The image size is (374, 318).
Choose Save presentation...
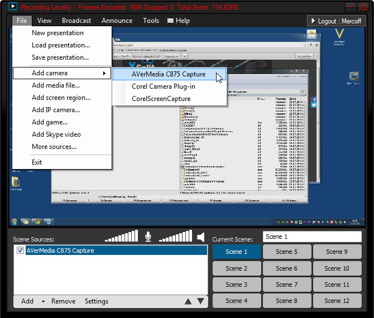click(x=62, y=57)
